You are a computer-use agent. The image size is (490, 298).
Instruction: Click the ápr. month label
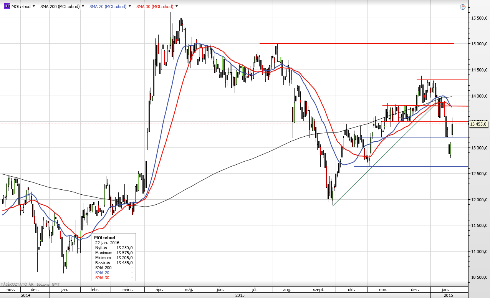click(x=160, y=289)
